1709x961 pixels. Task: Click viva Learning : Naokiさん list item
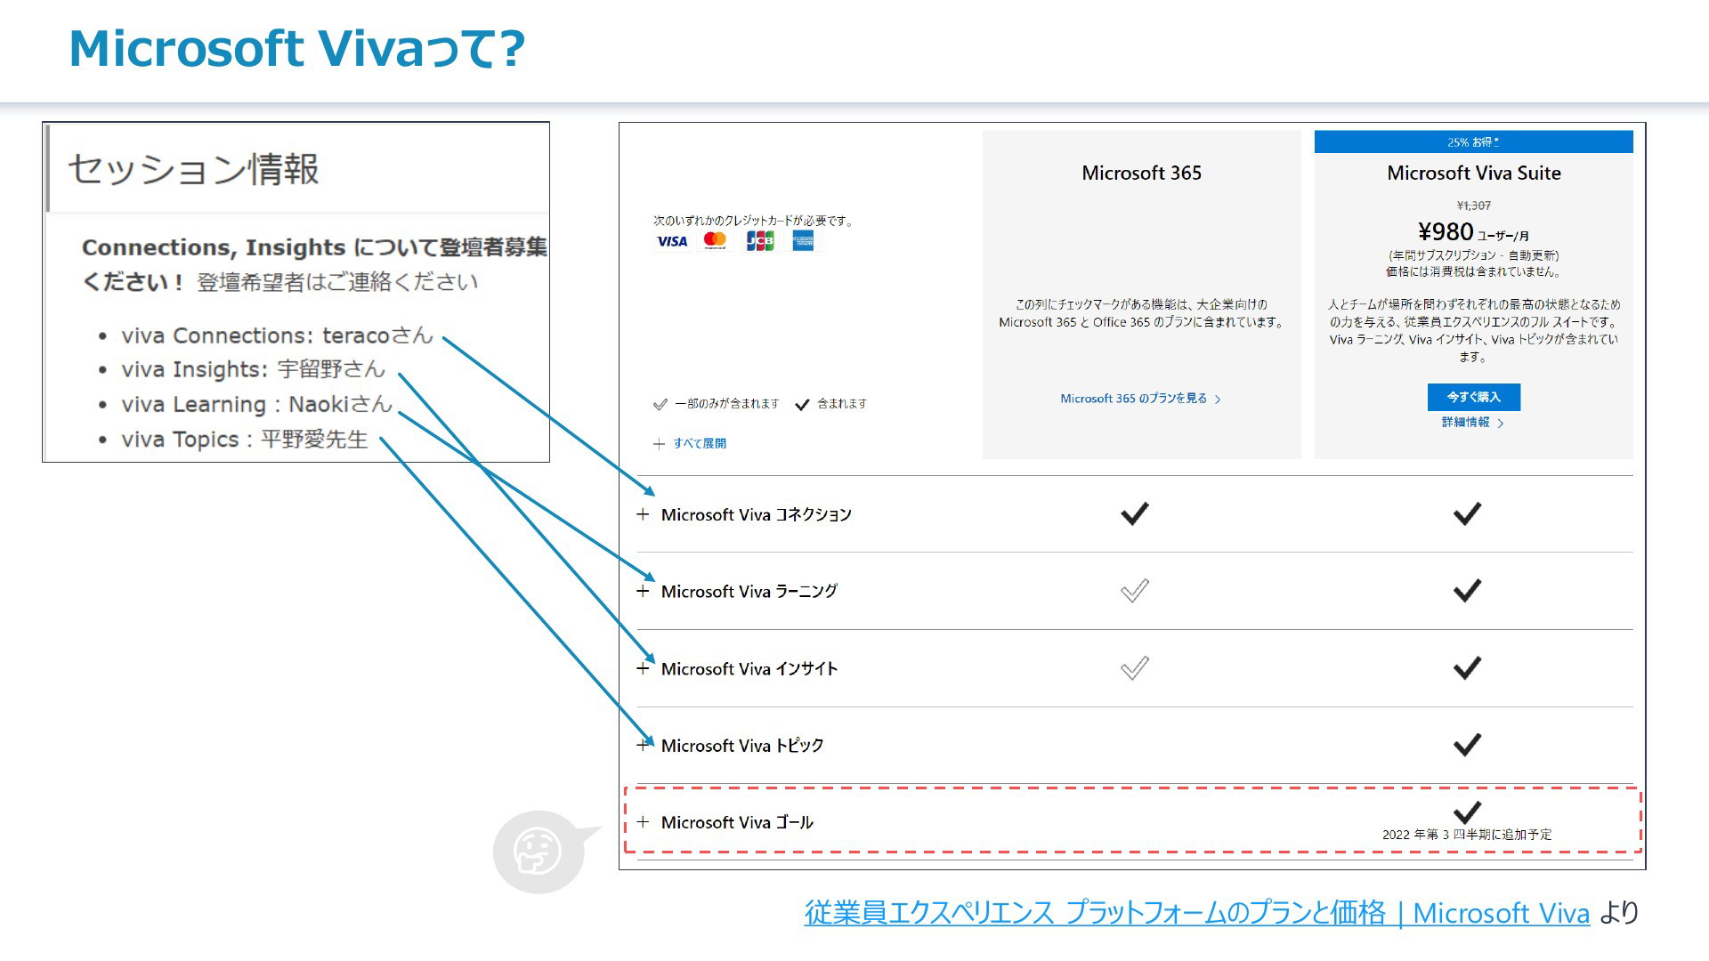click(256, 404)
